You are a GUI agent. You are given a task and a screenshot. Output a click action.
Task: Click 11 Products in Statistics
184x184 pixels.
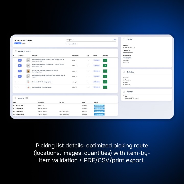[x=126, y=80]
